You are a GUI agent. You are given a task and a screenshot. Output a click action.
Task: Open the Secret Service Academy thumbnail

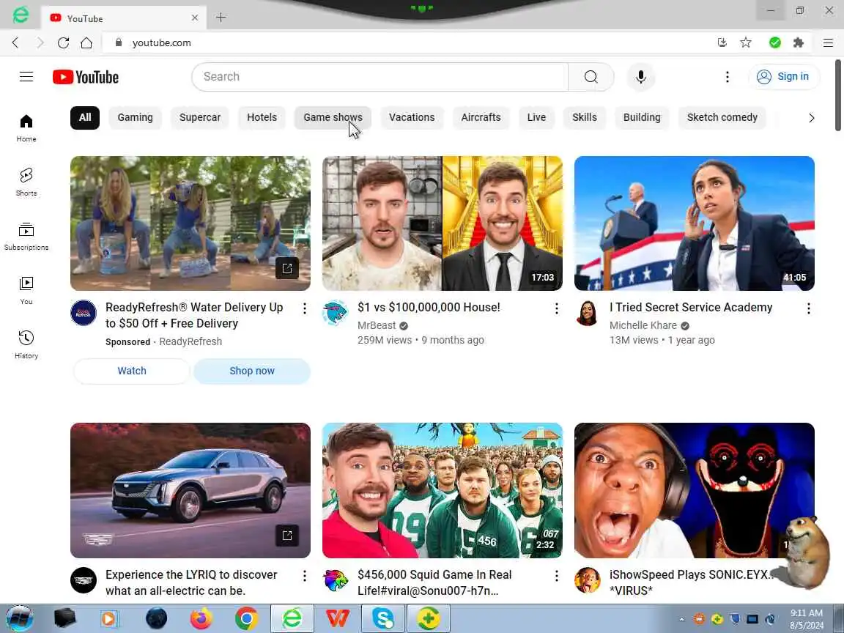[695, 223]
